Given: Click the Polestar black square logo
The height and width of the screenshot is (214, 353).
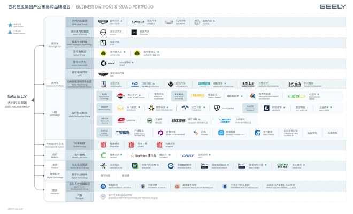Looking at the screenshot, I should point(134,33).
